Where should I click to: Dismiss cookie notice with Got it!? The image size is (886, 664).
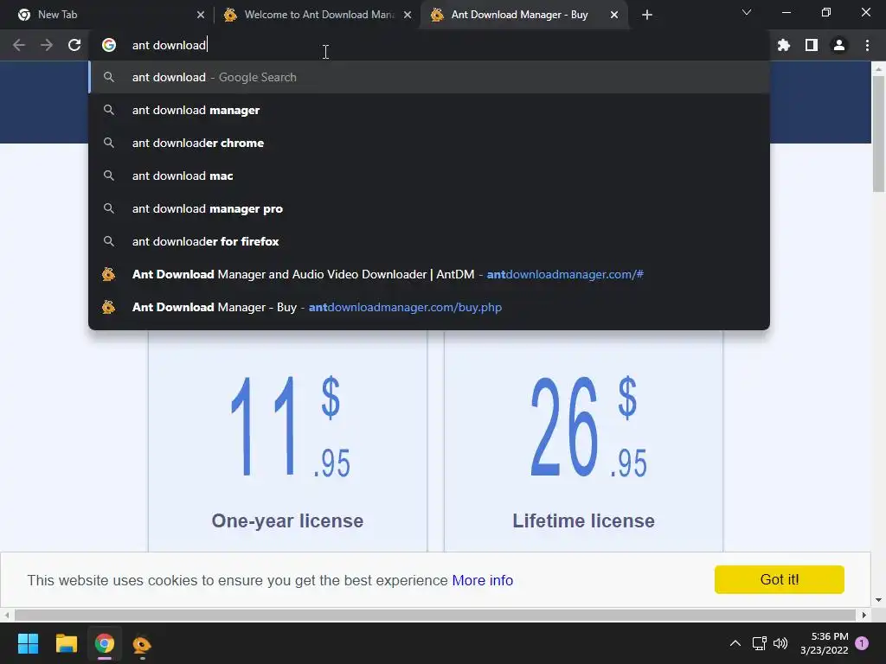780,579
